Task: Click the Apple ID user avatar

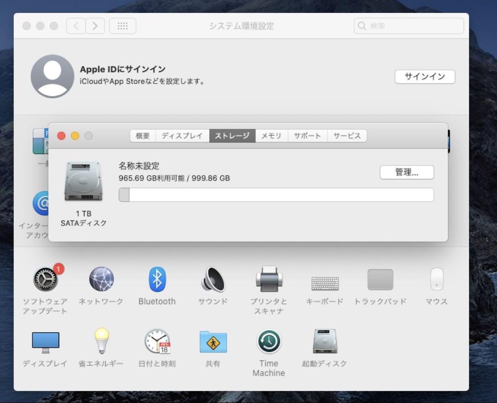Action: point(52,76)
